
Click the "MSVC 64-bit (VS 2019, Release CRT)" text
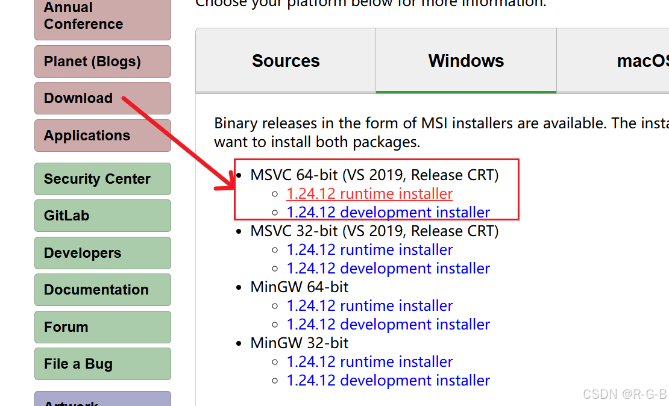pos(375,175)
